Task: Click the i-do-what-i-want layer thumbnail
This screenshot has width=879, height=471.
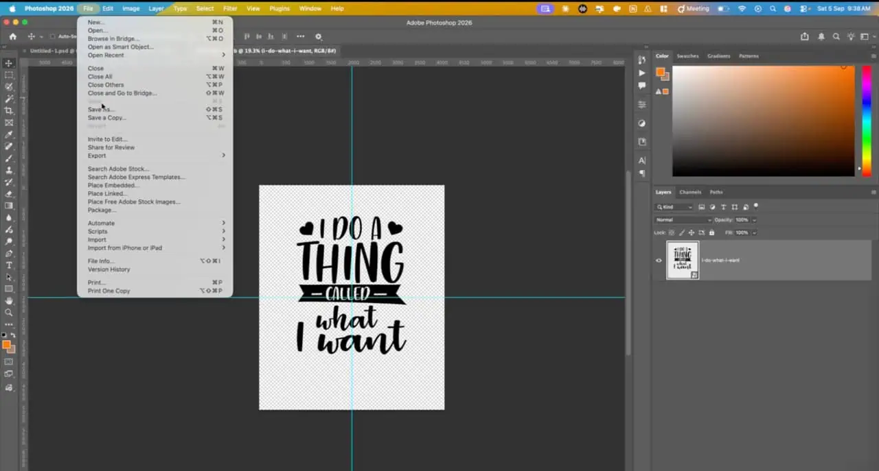Action: (683, 261)
